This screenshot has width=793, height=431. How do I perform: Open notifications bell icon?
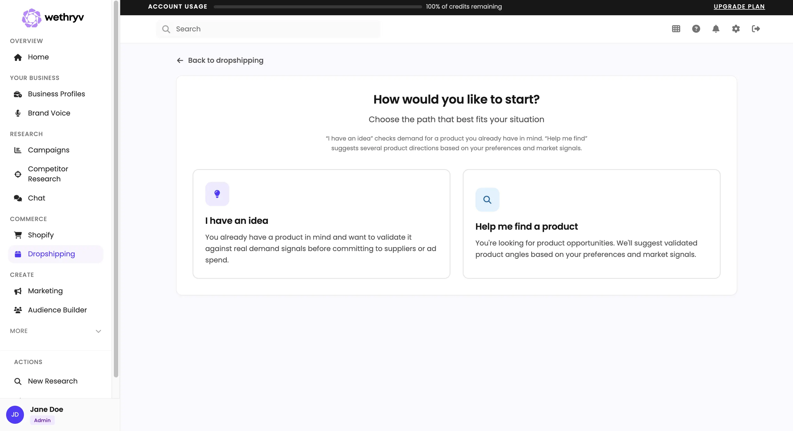pos(716,29)
